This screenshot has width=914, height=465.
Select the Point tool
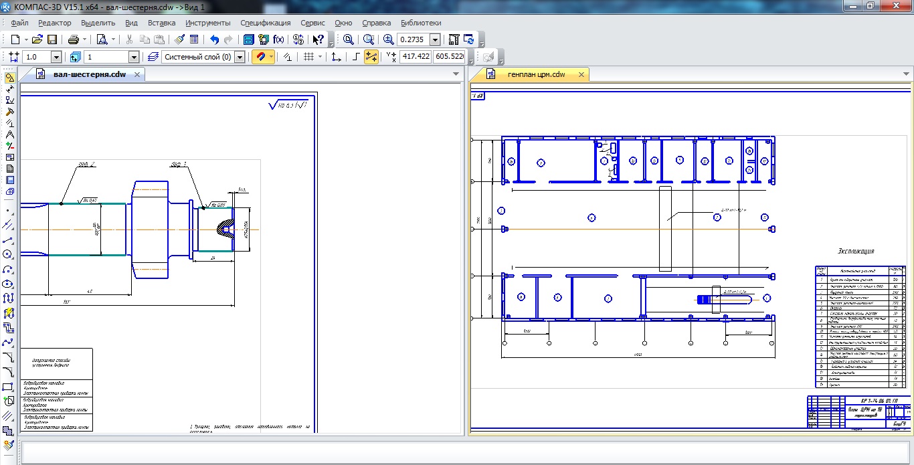(9, 210)
